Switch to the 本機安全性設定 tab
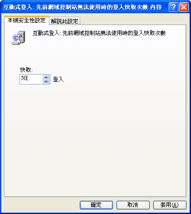The height and width of the screenshot is (214, 191). [27, 20]
